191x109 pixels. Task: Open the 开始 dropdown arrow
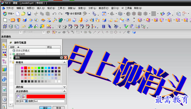[x=13, y=13]
